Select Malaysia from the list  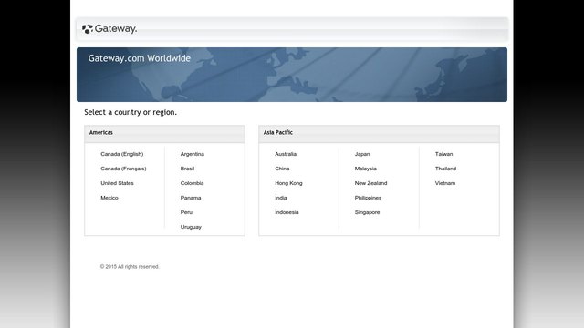pos(365,169)
